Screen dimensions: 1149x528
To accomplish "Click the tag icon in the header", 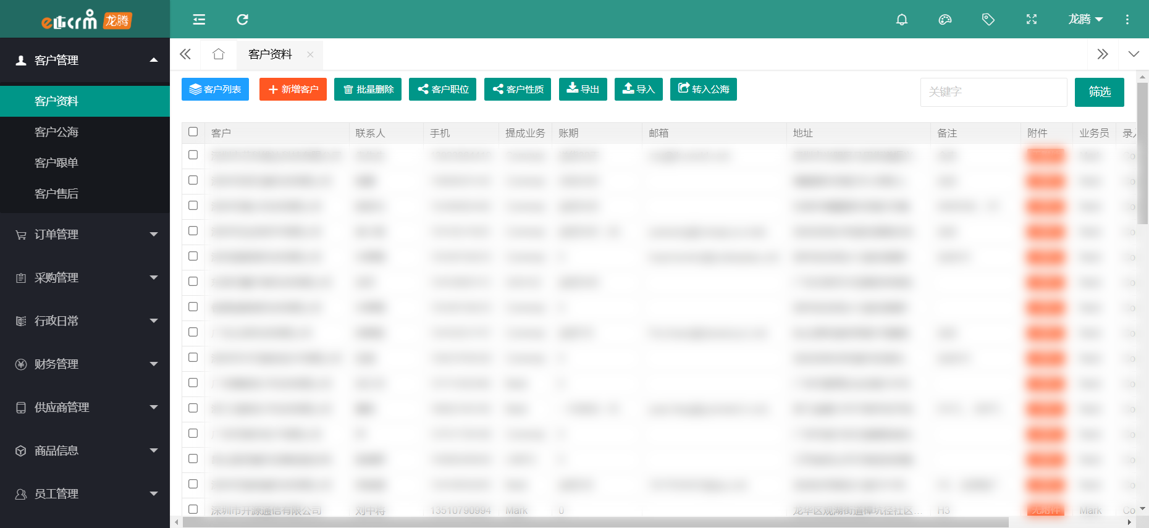I will tap(988, 20).
